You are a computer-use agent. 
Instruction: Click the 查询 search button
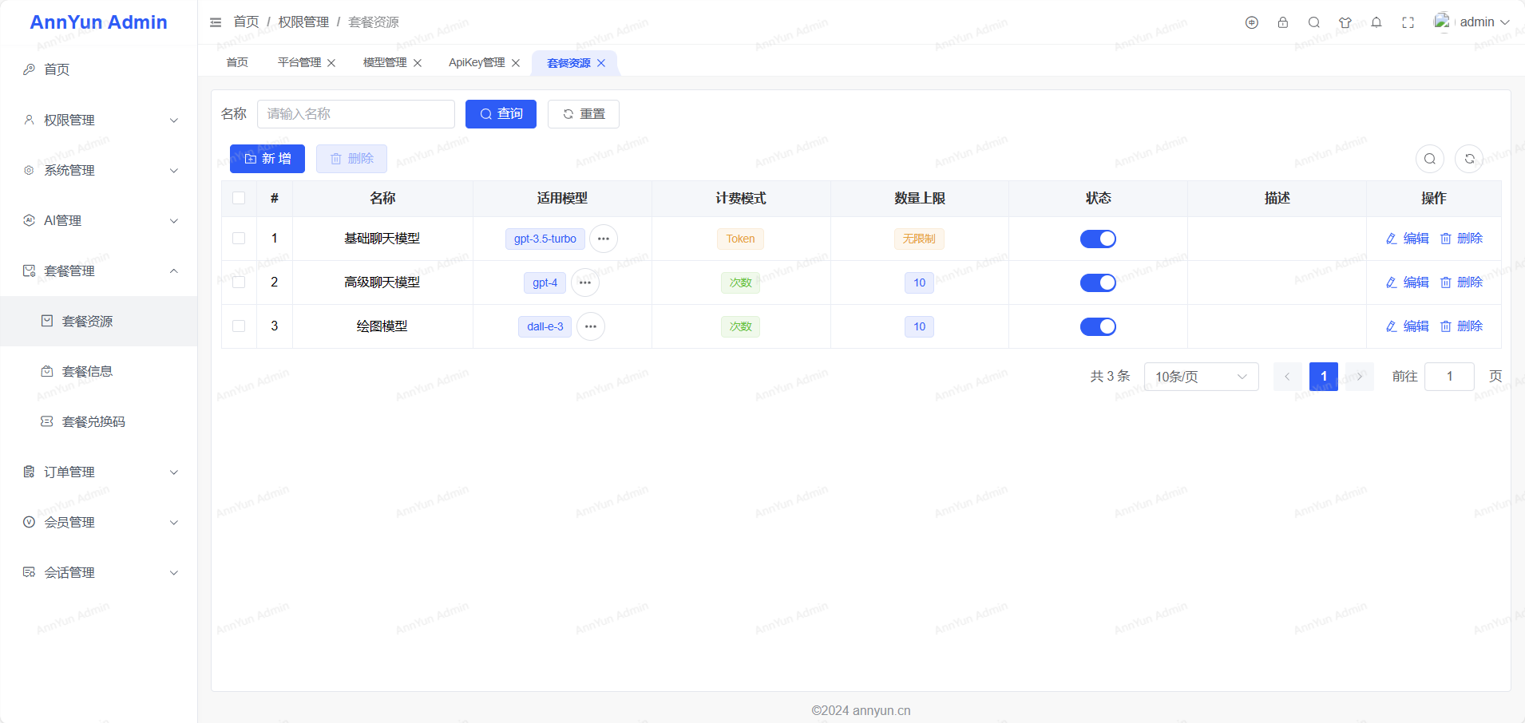[x=501, y=114]
